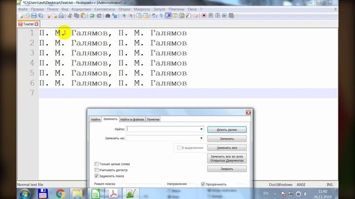Switch to the 'Найти' dialog tab
Image resolution: width=355 pixels, height=199 pixels.
[95, 119]
